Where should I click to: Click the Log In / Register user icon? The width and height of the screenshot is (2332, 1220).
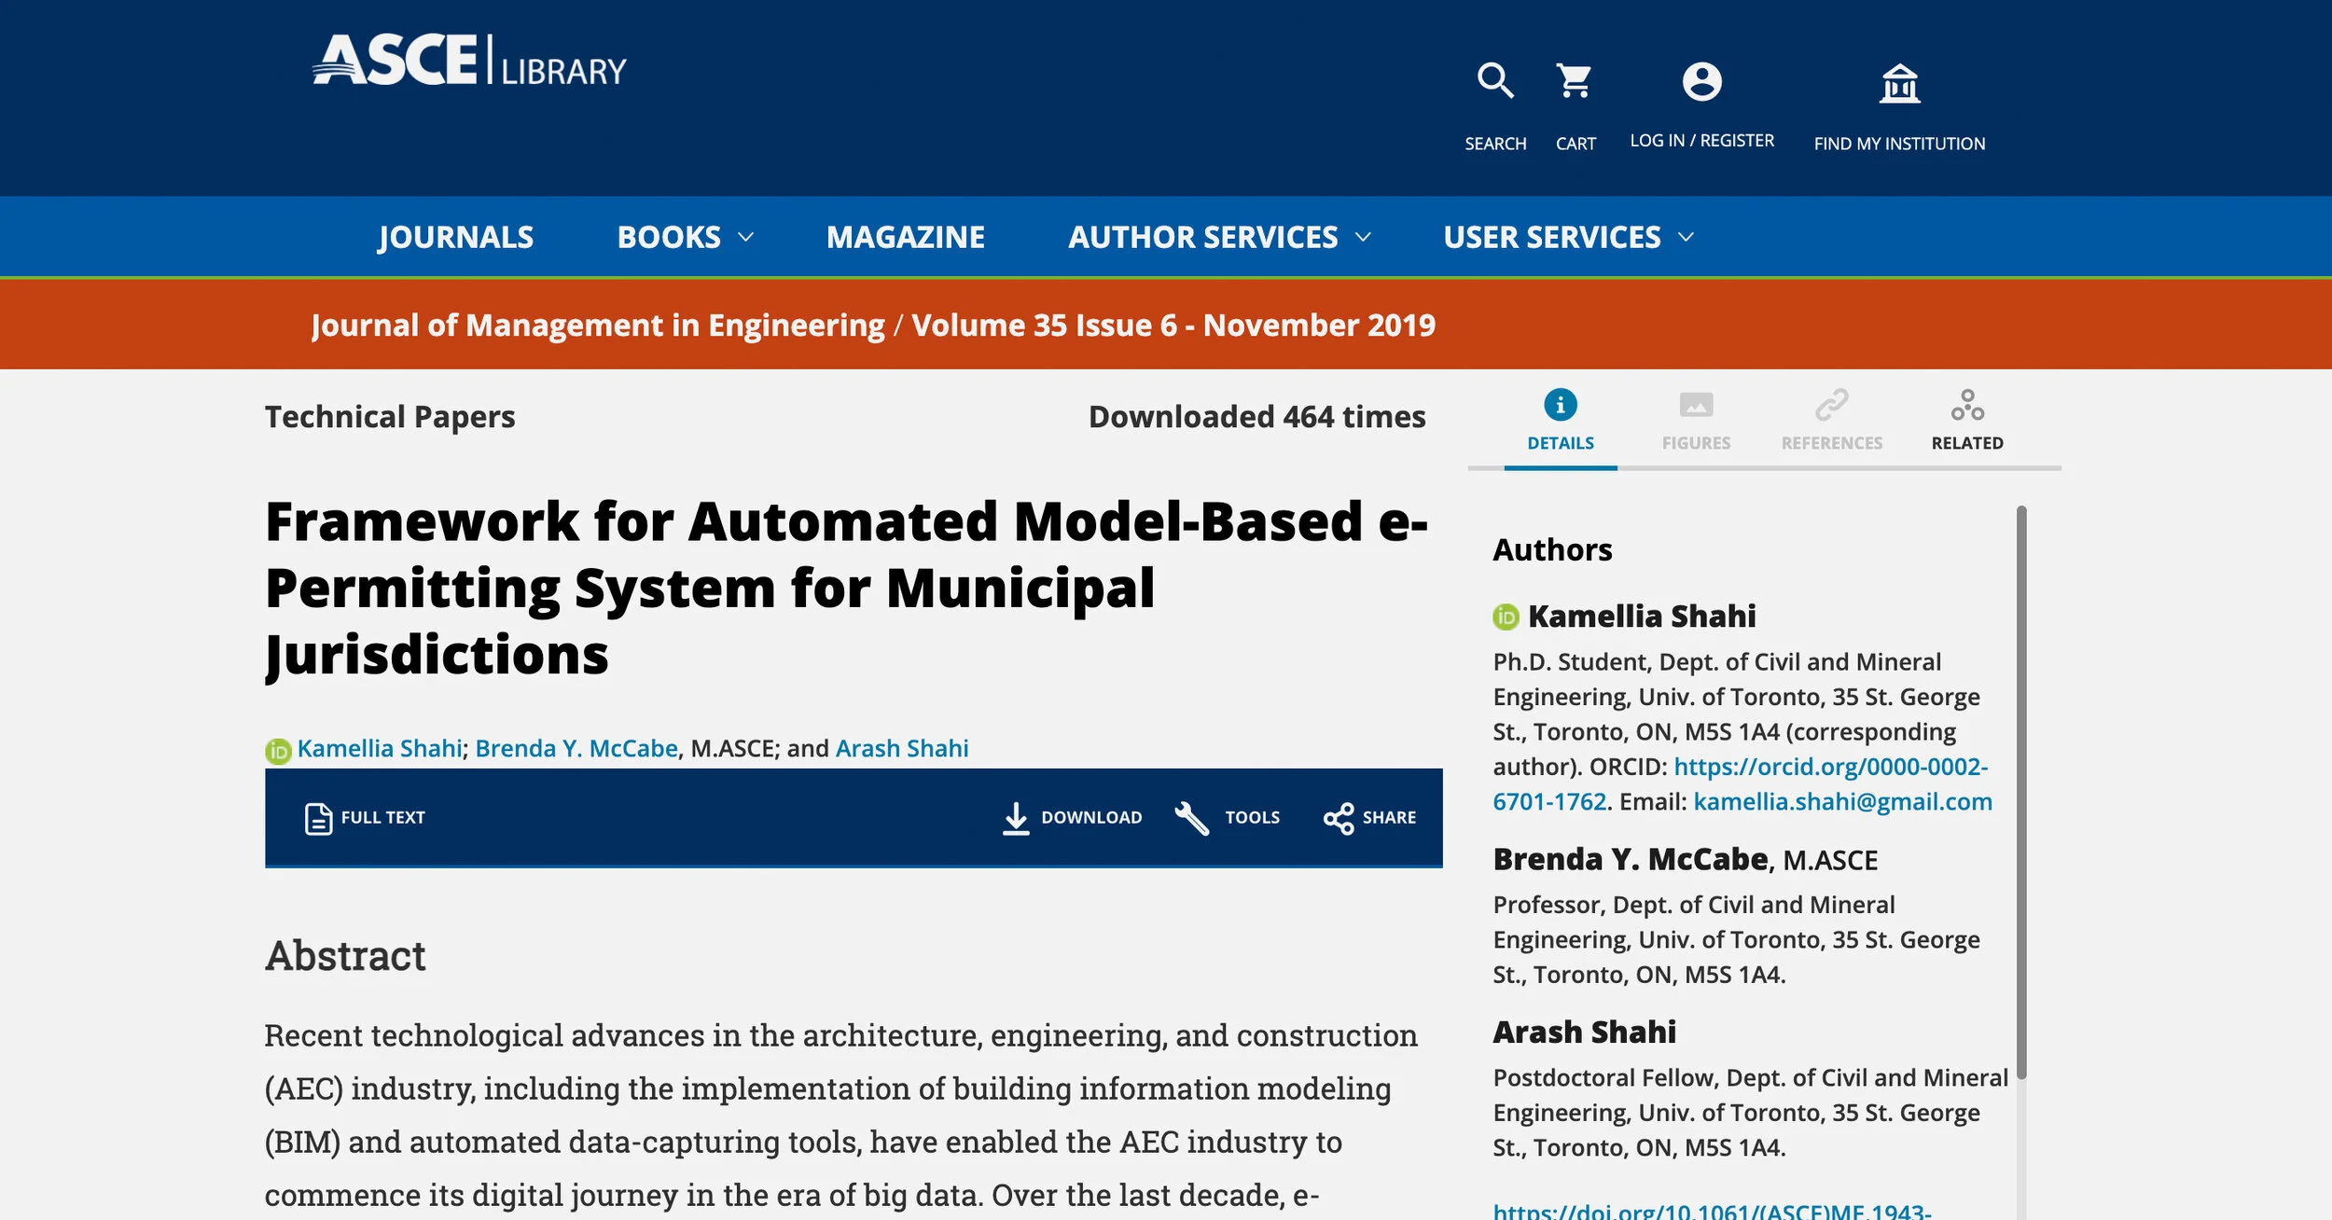1701,82
